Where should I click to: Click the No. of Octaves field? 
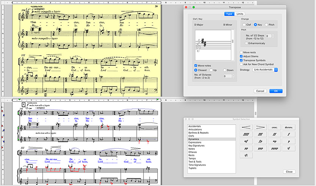pyautogui.click(x=227, y=76)
